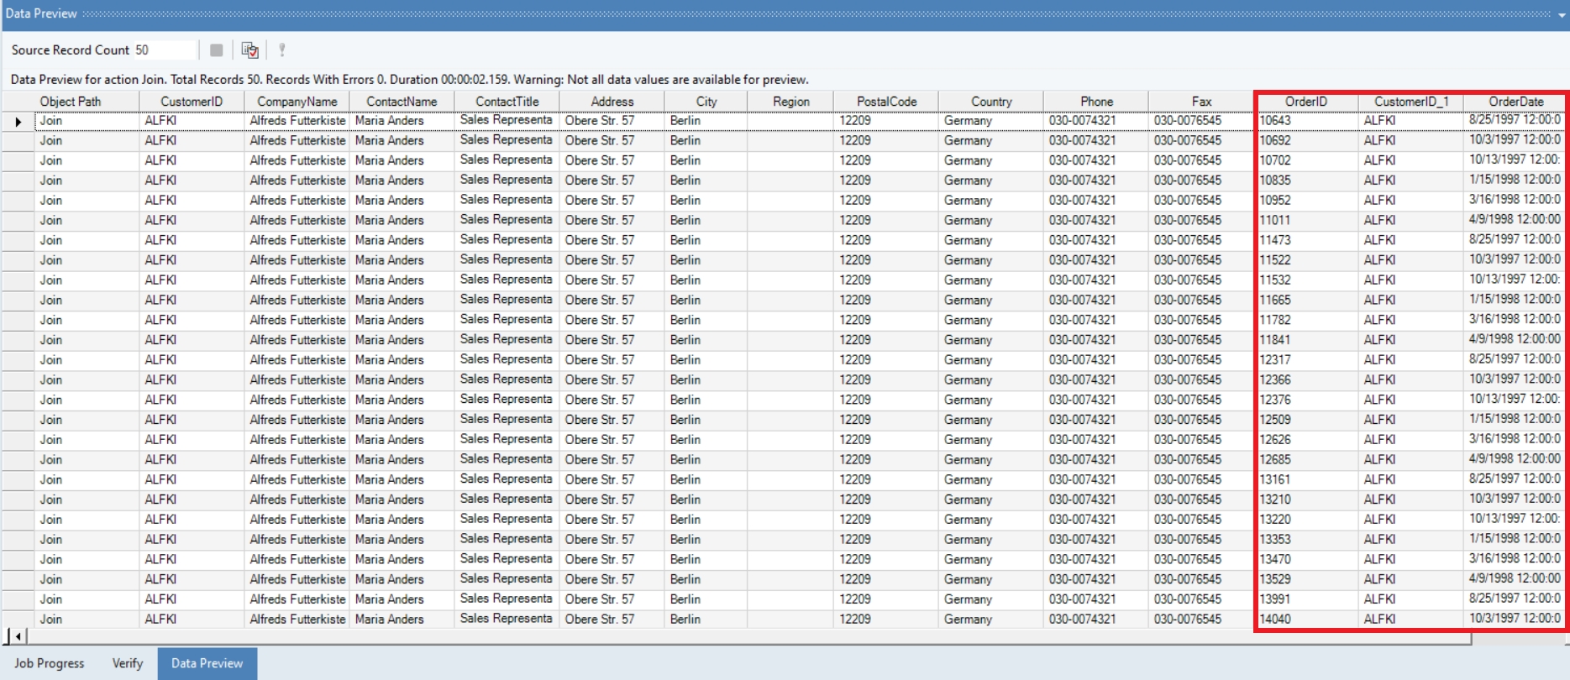The width and height of the screenshot is (1570, 680).
Task: Click the current row arrow indicator
Action: [18, 122]
